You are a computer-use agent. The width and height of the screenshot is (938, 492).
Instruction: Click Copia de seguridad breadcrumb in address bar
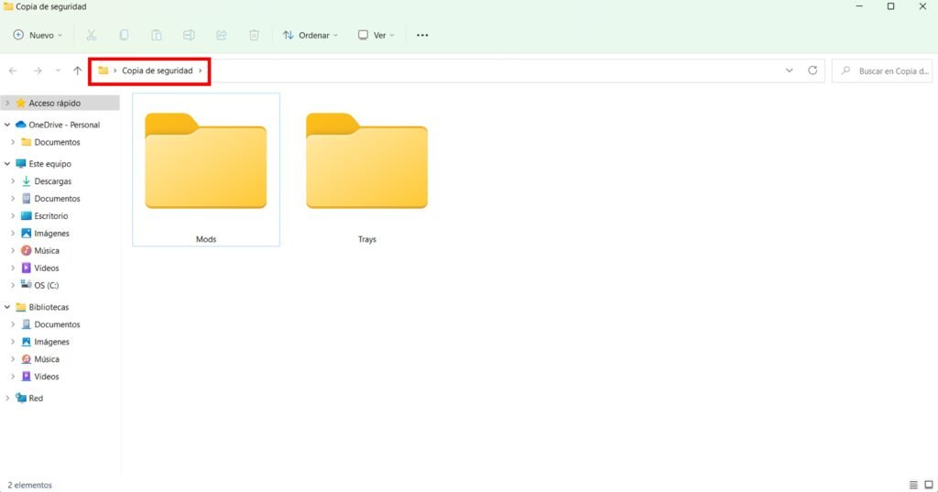[157, 71]
